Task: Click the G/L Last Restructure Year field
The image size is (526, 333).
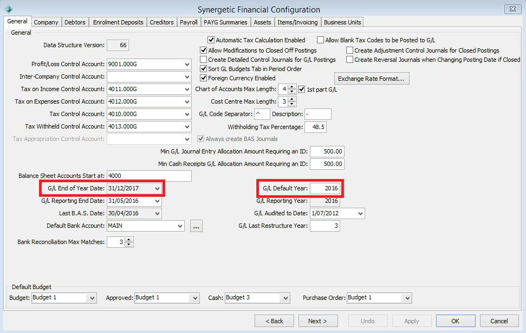Action: point(325,226)
